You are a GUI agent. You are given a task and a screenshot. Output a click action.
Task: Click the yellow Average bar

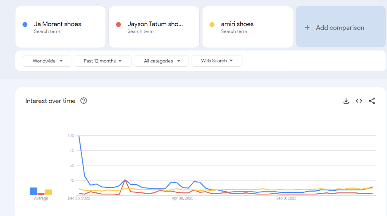[48, 192]
